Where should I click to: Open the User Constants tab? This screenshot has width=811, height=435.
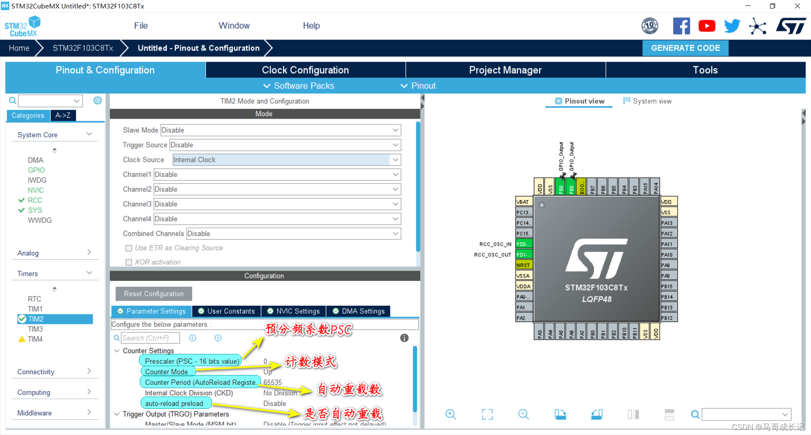point(226,311)
